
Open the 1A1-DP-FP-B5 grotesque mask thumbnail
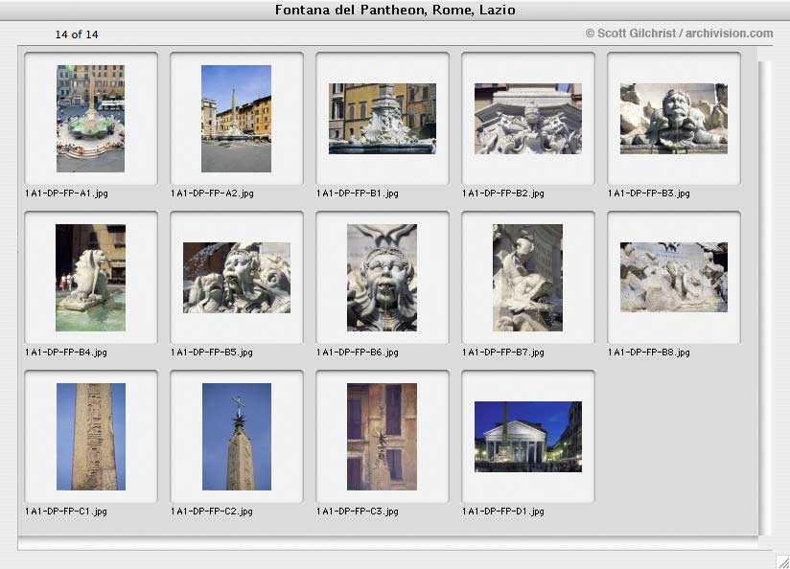pyautogui.click(x=236, y=278)
